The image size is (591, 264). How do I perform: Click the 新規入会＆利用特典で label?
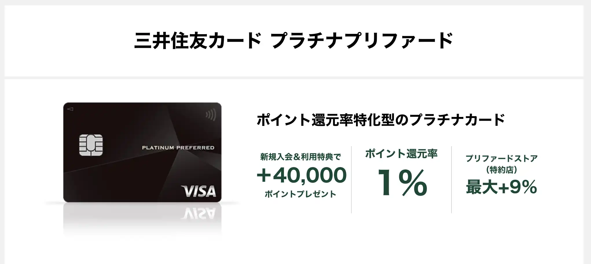click(x=300, y=157)
